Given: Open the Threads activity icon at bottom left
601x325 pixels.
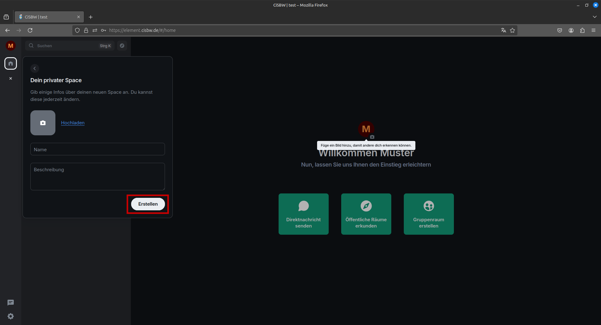Looking at the screenshot, I should (x=11, y=302).
